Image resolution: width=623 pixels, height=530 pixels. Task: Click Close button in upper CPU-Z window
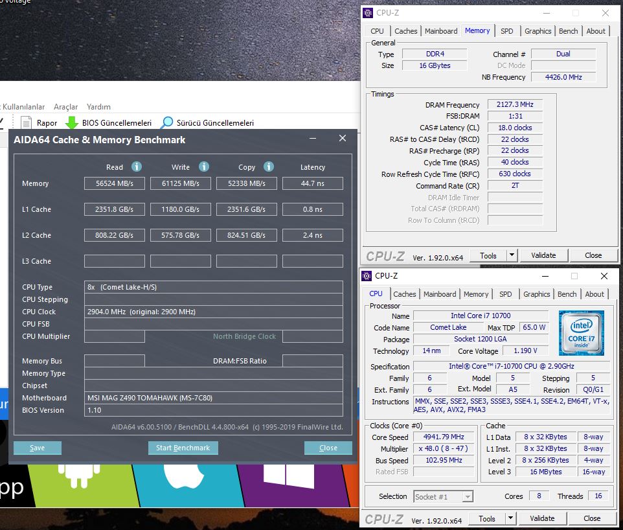click(593, 255)
